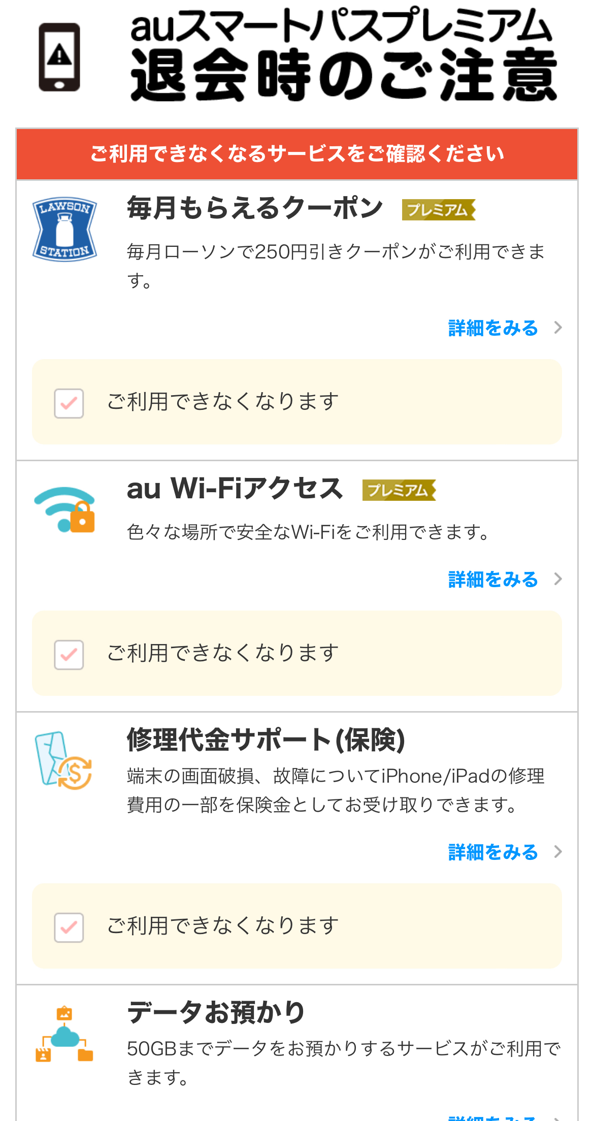Click the broken phone repair support icon
Viewport: 594px width, 1121px height.
pyautogui.click(x=63, y=760)
